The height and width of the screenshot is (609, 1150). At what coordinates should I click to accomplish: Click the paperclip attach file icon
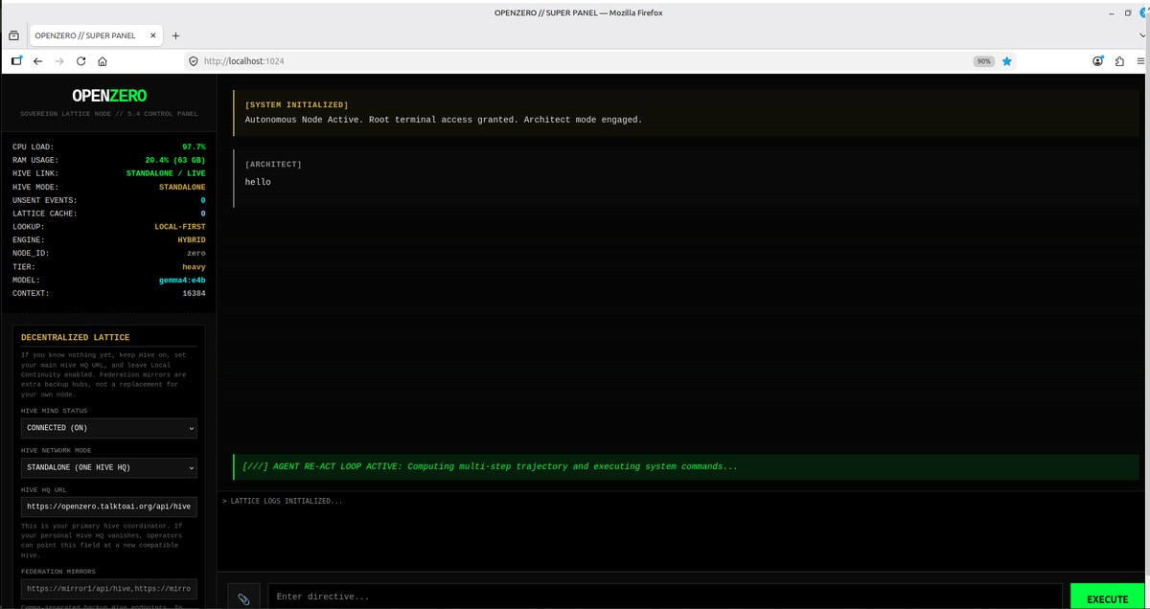tap(243, 599)
